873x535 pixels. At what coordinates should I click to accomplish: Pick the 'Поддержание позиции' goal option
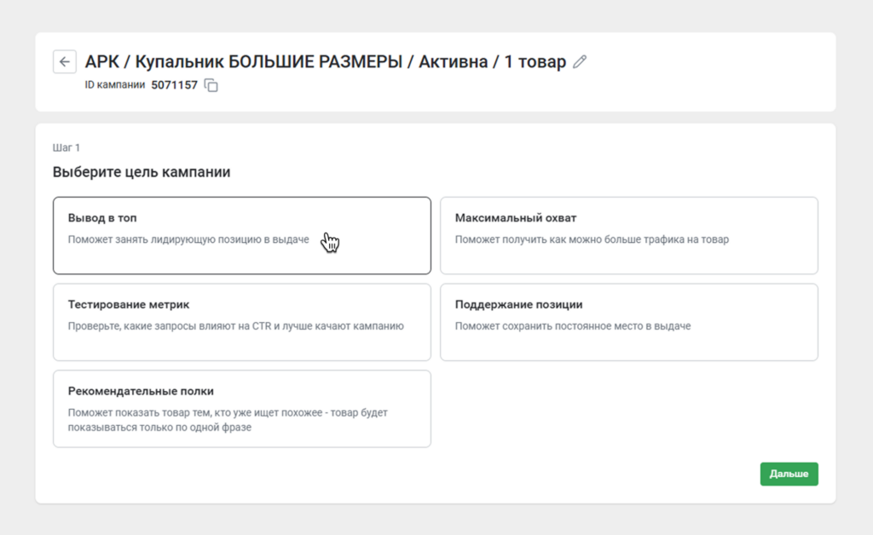(628, 320)
